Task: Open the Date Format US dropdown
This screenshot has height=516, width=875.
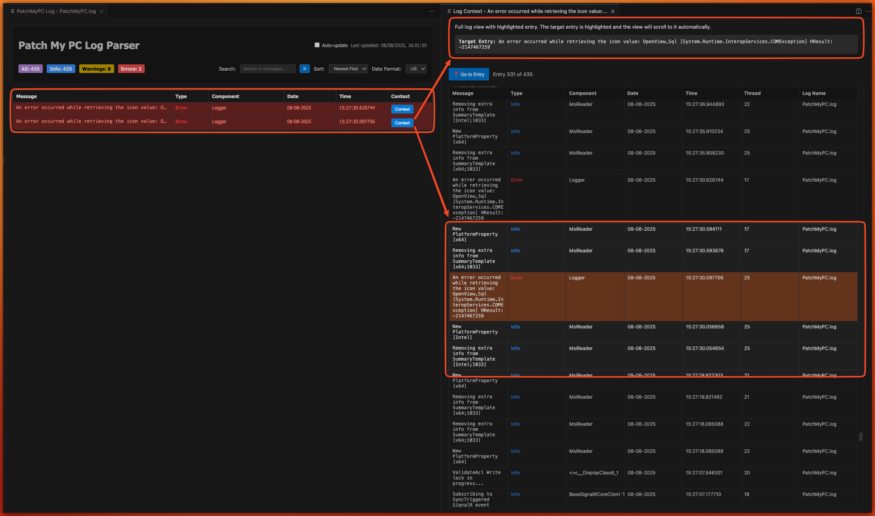Action: click(x=416, y=69)
